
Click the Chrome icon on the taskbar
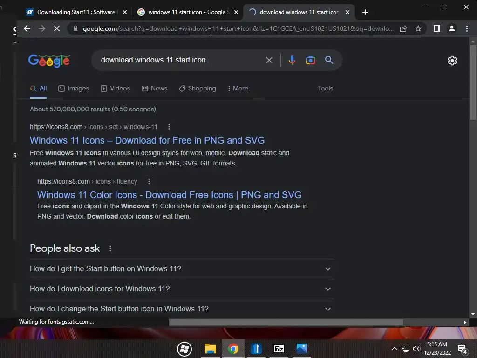click(233, 349)
